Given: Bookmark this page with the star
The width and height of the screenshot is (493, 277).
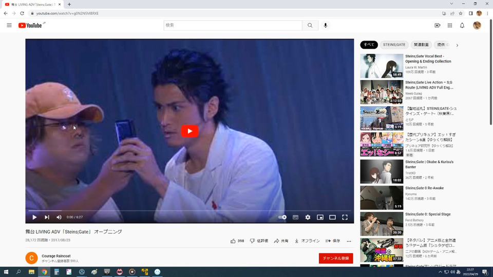Looking at the screenshot, I should click(461, 13).
